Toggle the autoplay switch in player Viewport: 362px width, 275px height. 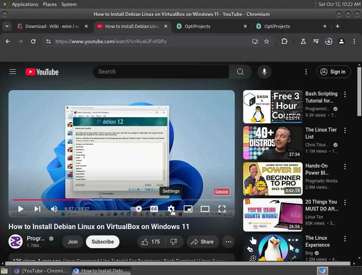[x=136, y=209]
